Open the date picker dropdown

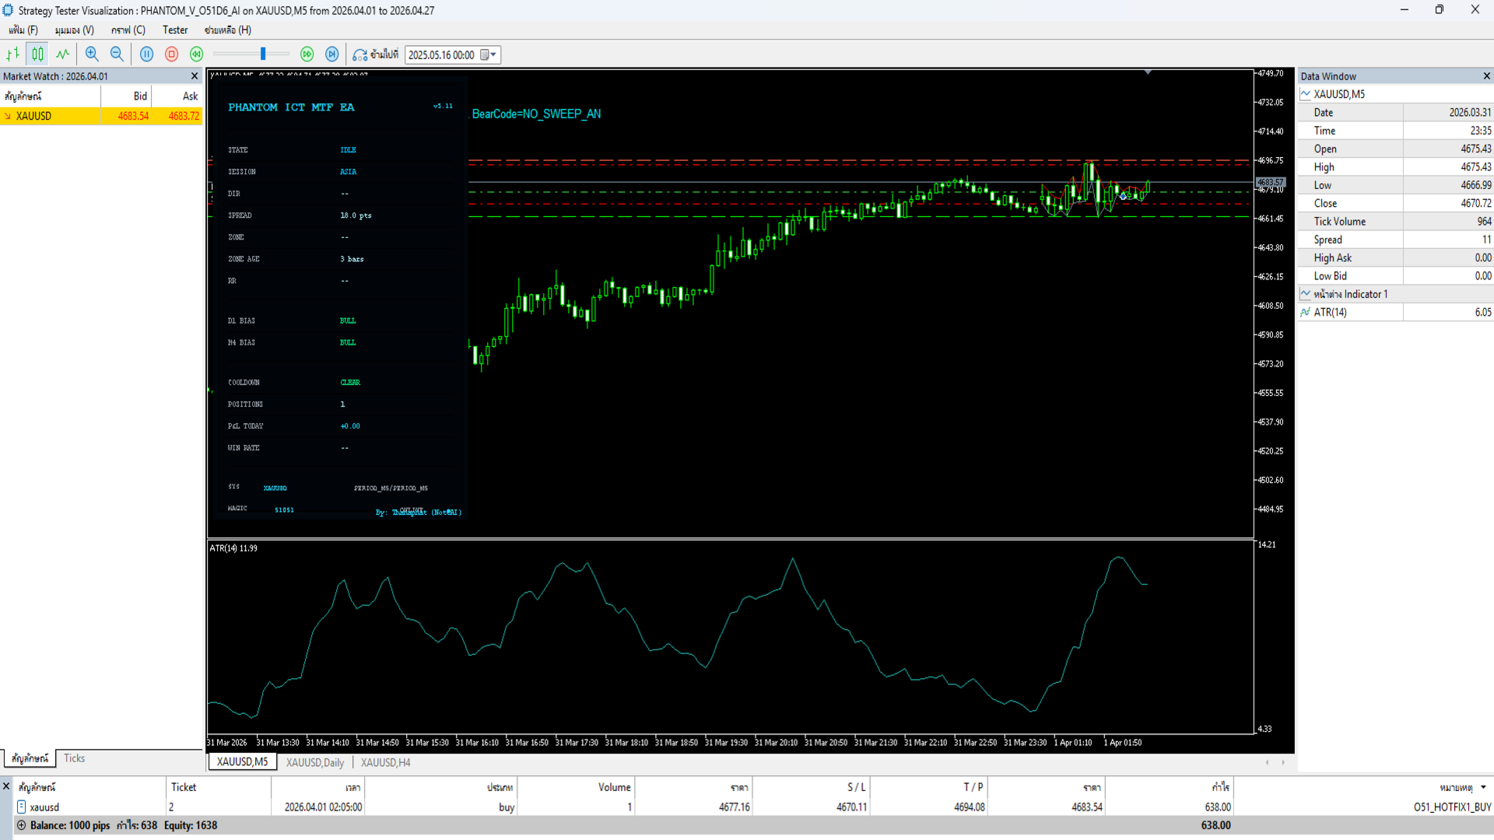coord(489,54)
